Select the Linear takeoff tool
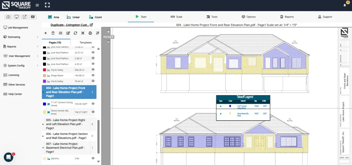 point(73,17)
